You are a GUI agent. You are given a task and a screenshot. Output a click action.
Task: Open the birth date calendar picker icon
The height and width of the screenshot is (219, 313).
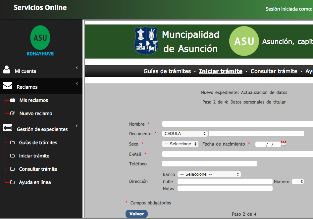[x=283, y=143]
